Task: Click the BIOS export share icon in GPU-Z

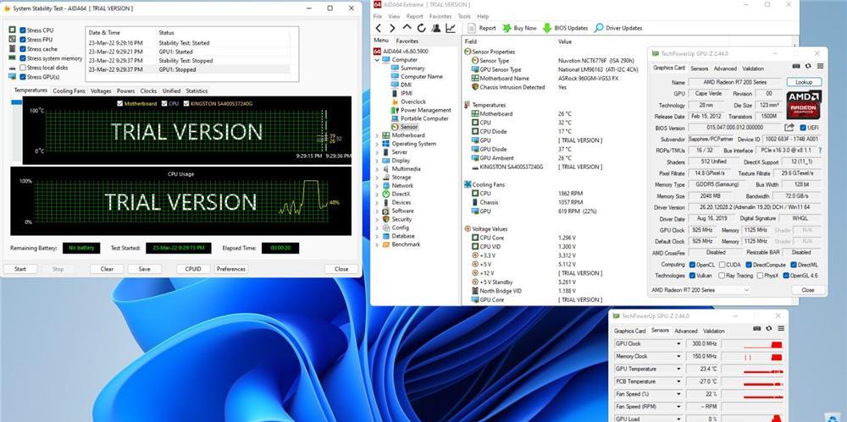Action: [x=789, y=128]
